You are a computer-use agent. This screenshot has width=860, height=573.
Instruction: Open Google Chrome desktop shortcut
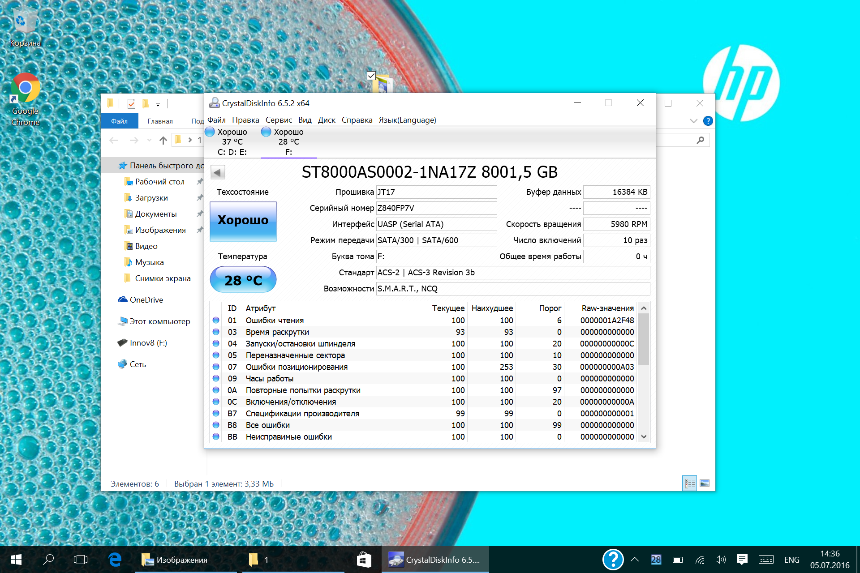click(25, 100)
